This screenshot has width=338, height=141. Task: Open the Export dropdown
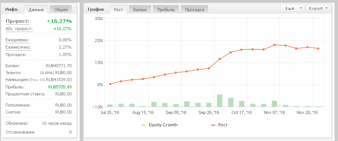[x=318, y=8]
